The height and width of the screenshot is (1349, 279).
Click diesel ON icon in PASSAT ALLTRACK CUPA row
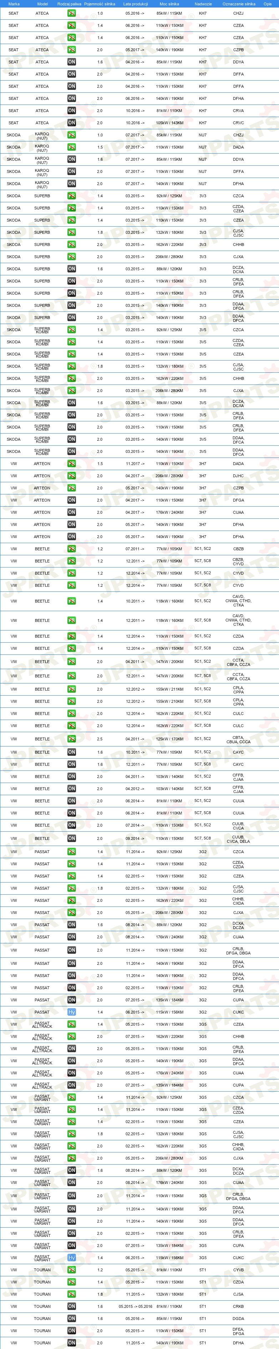pos(71,1085)
